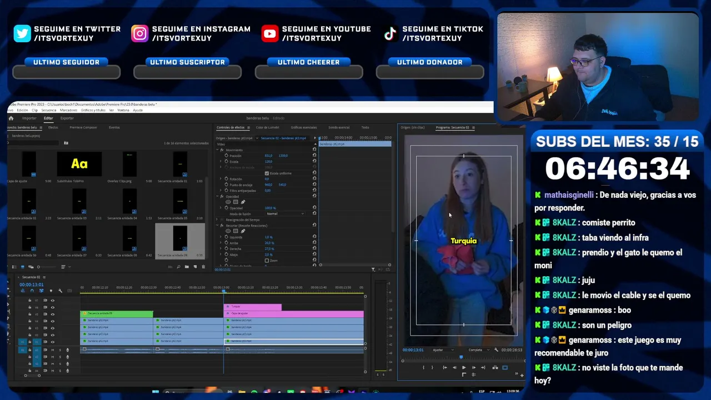
Task: Toggle keyframe stopwatch for Posición
Action: coord(226,156)
